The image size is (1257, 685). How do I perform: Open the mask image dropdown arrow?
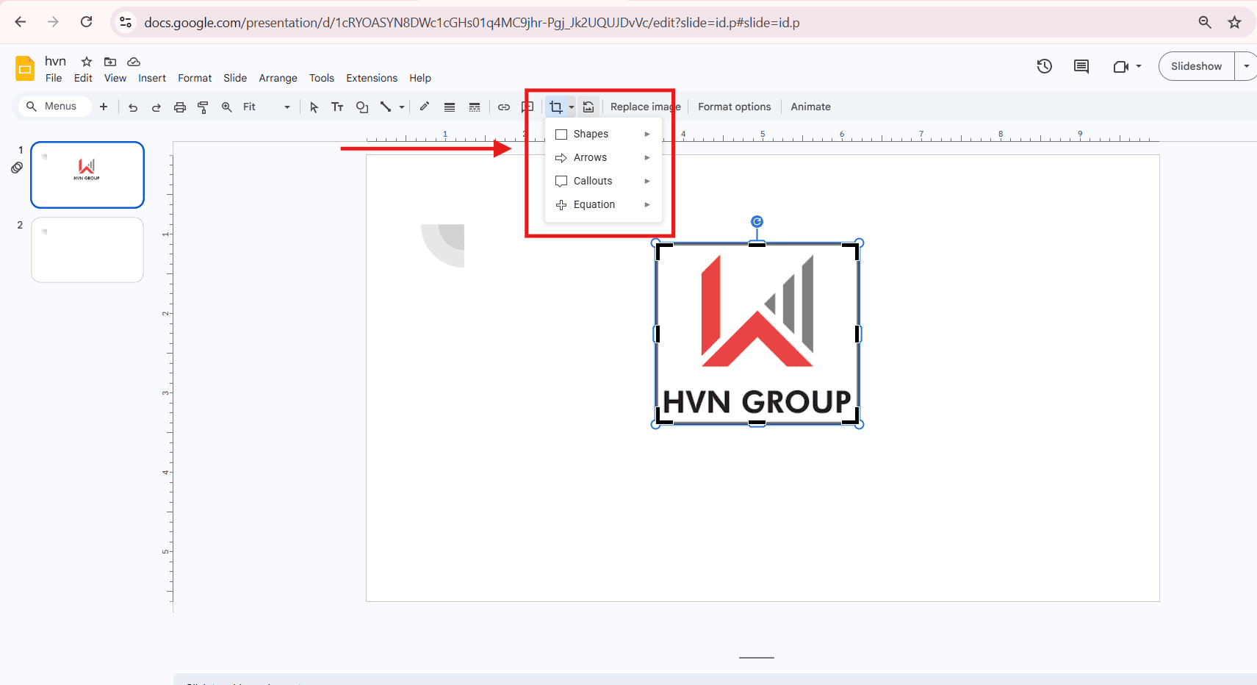tap(572, 107)
